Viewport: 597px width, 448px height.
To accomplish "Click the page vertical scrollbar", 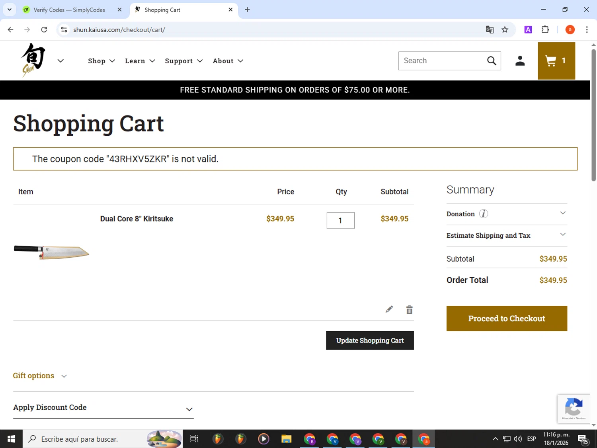I will pos(593,115).
